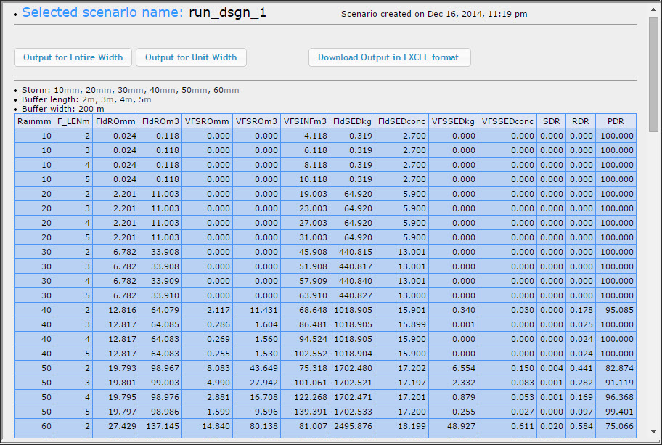The height and width of the screenshot is (445, 662).
Task: Click the VFSINFm3 value 86.481
Action: coord(306,324)
